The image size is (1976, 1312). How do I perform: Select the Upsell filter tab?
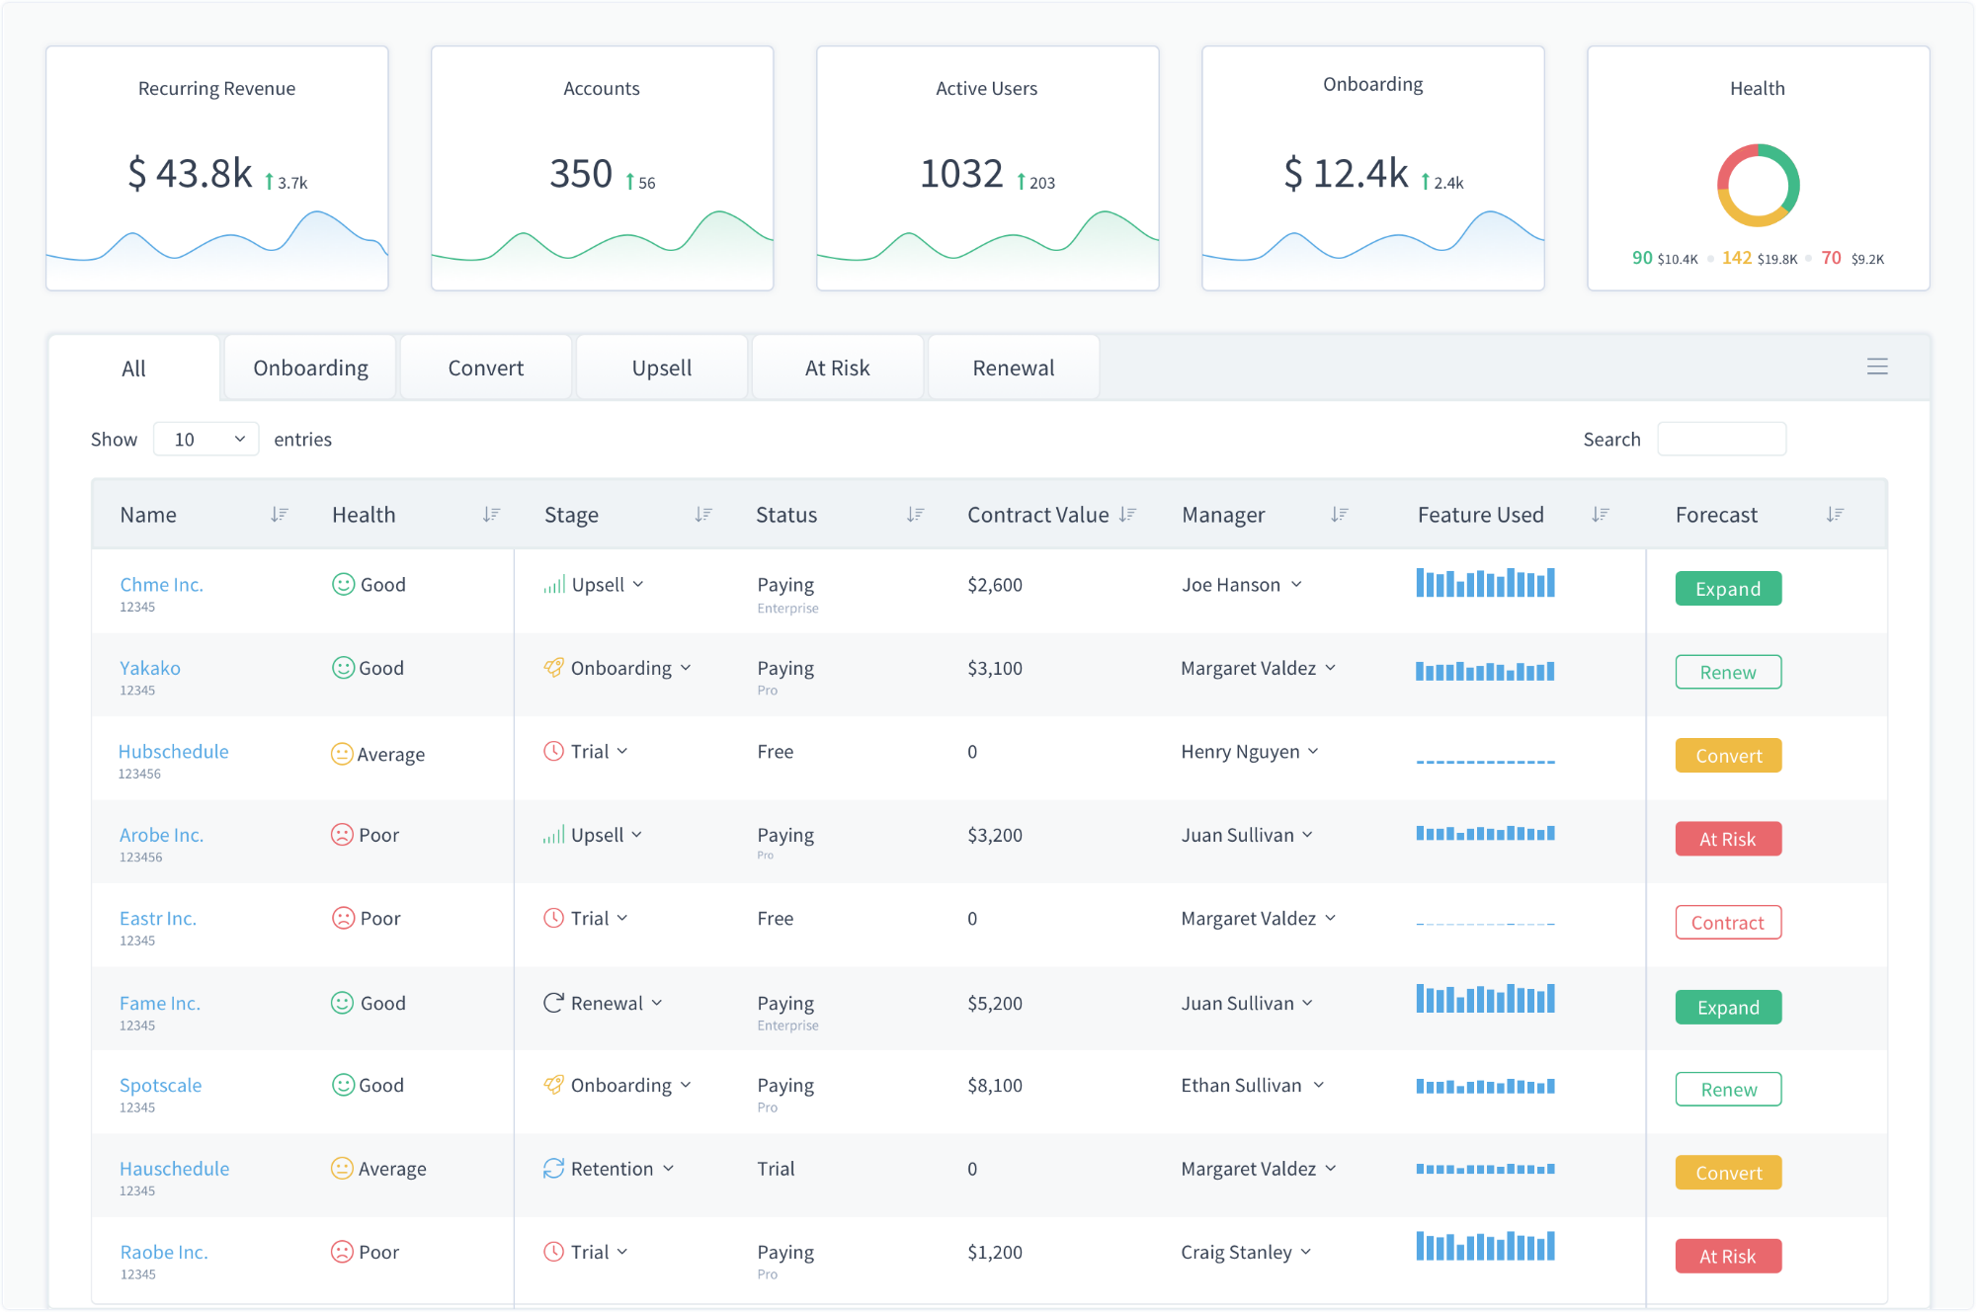coord(661,367)
